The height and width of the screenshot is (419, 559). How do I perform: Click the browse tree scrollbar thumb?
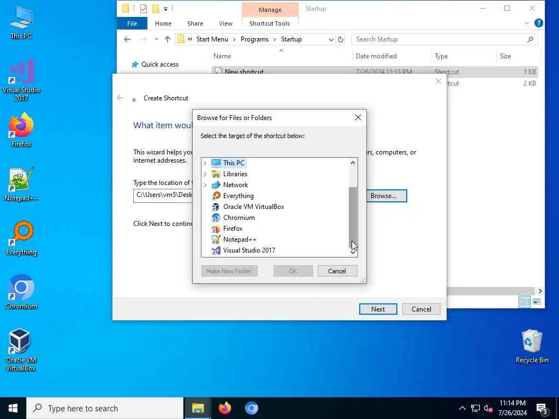tap(353, 217)
